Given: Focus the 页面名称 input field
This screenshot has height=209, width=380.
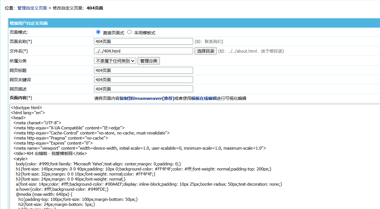Looking at the screenshot, I should [x=143, y=41].
